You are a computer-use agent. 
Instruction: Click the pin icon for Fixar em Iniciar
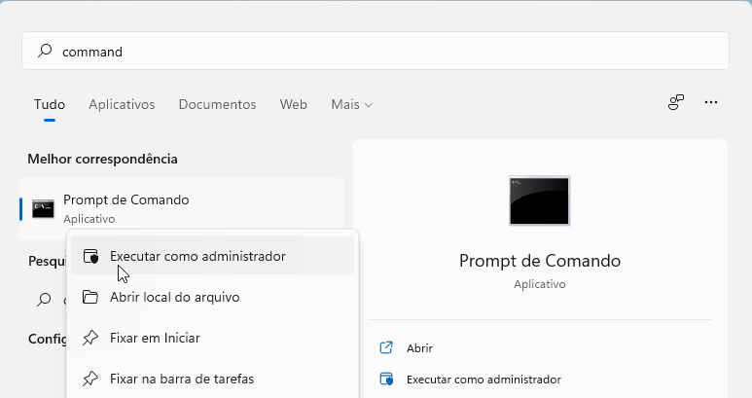tap(90, 338)
